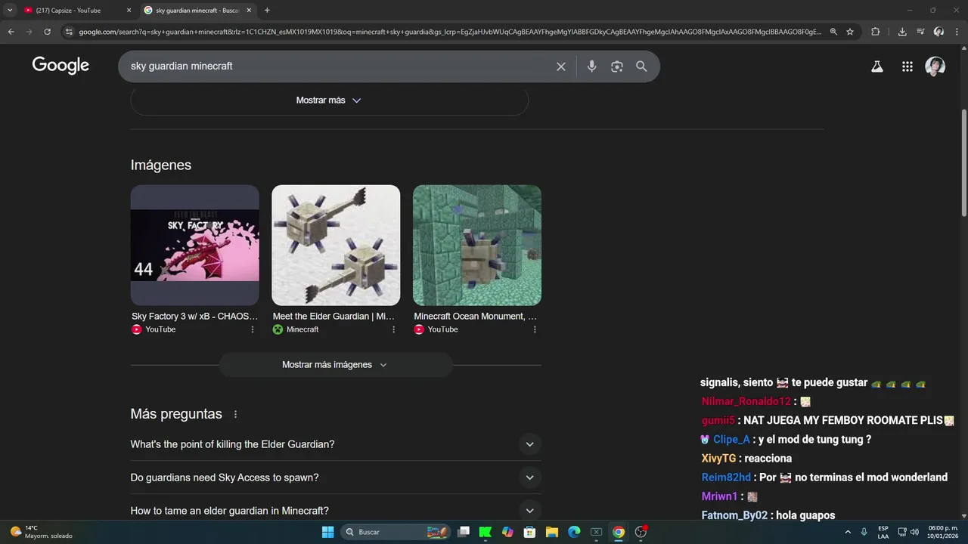Open a new browser tab
Image resolution: width=968 pixels, height=544 pixels.
[267, 11]
